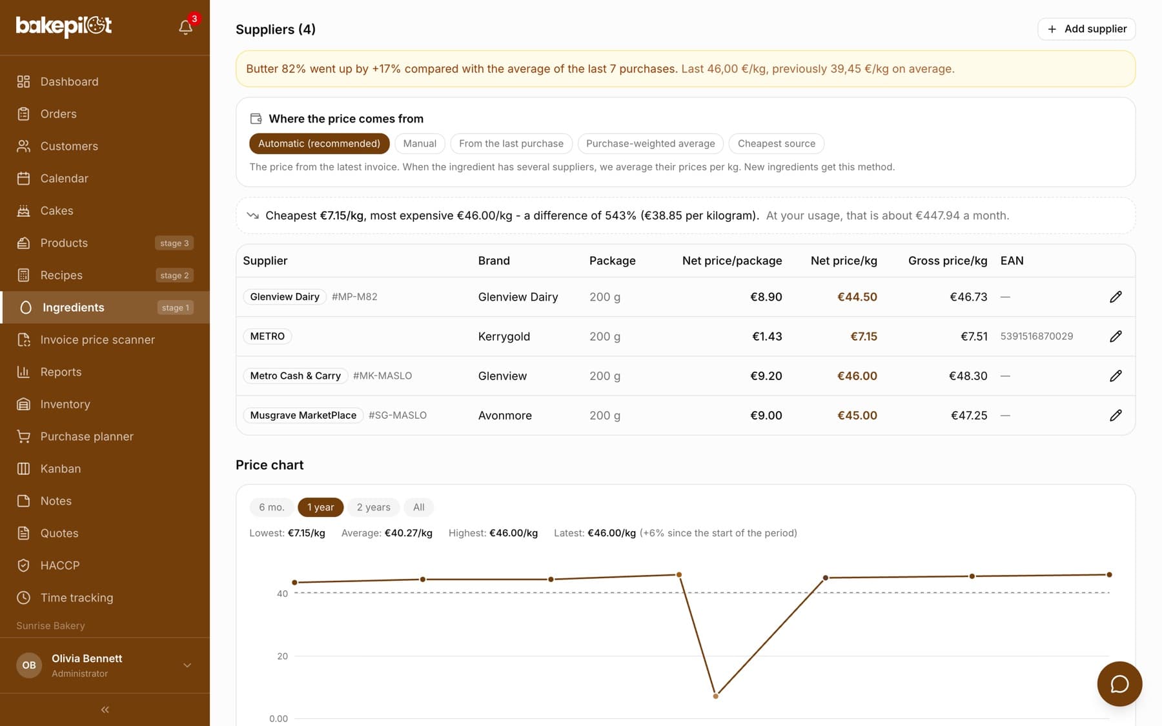Click the Cakes icon in sidebar

[x=24, y=210]
